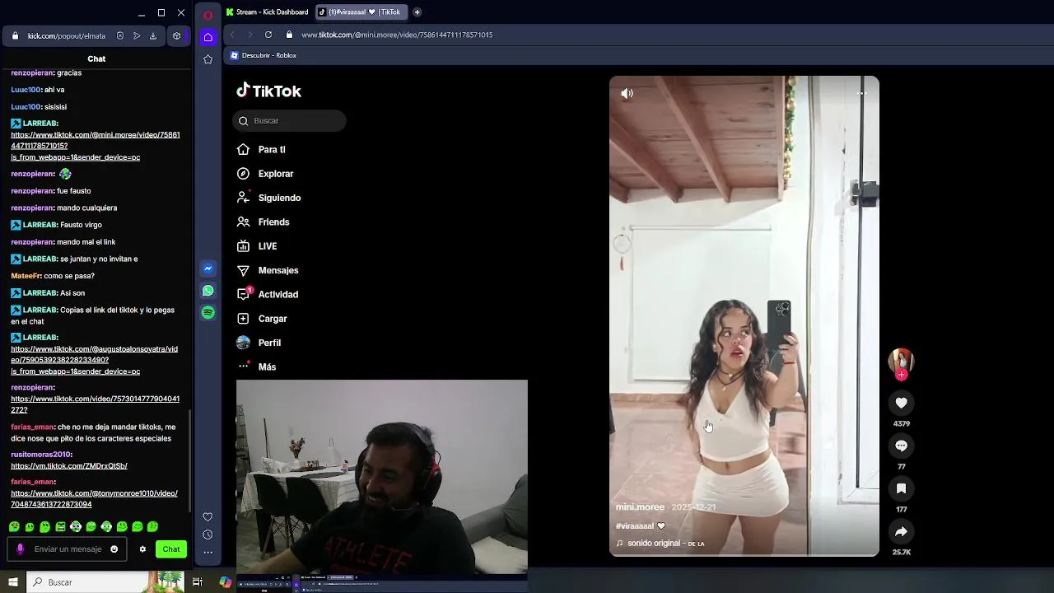The height and width of the screenshot is (593, 1054).
Task: Bookmark the video to favorites
Action: [901, 488]
